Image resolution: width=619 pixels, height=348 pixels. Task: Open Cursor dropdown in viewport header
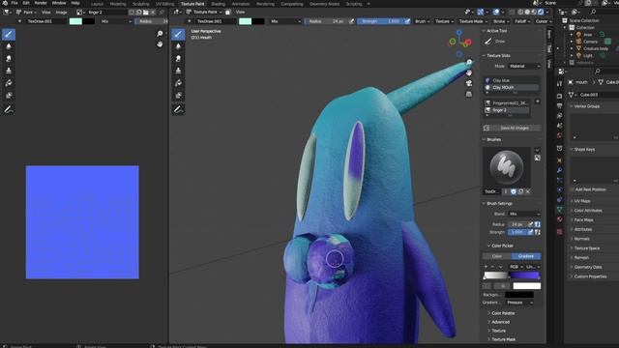[544, 21]
